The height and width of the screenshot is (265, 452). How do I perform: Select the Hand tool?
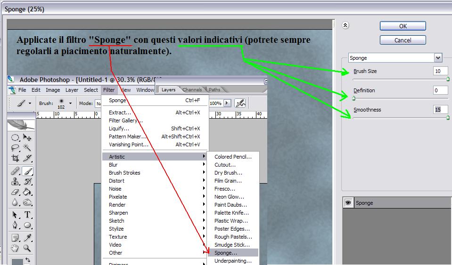(15, 248)
